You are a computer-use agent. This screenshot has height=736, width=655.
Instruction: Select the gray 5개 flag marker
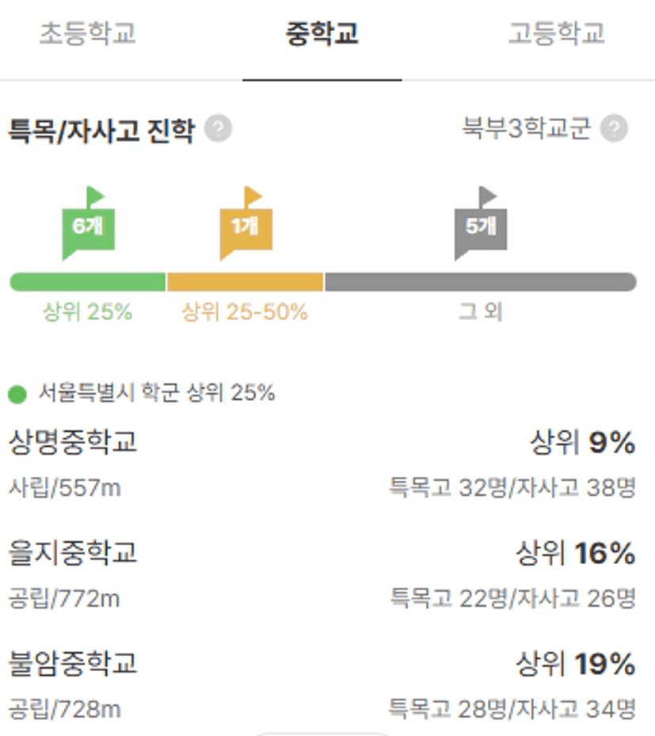click(x=481, y=223)
